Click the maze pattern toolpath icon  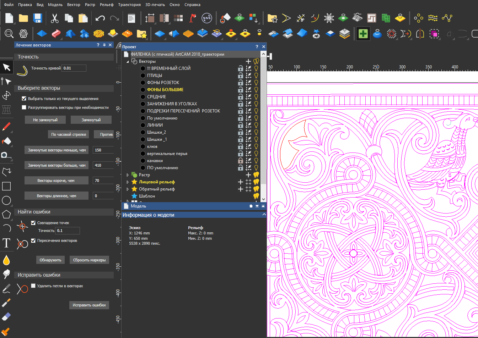(372, 18)
